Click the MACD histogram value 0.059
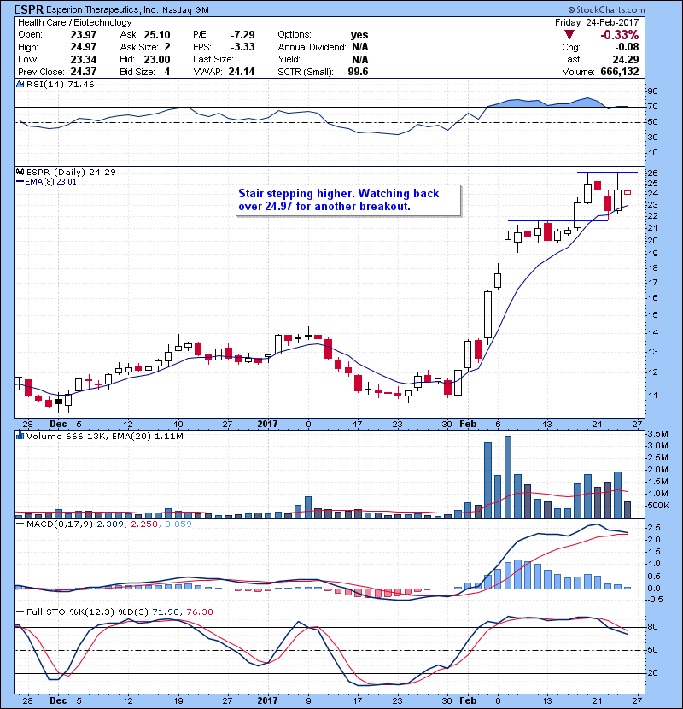This screenshot has width=683, height=709. click(178, 524)
